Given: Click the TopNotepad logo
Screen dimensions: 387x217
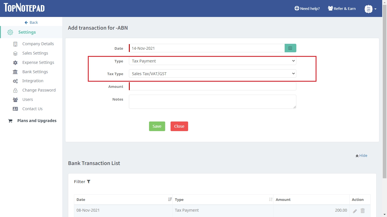Looking at the screenshot, I should point(24,8).
